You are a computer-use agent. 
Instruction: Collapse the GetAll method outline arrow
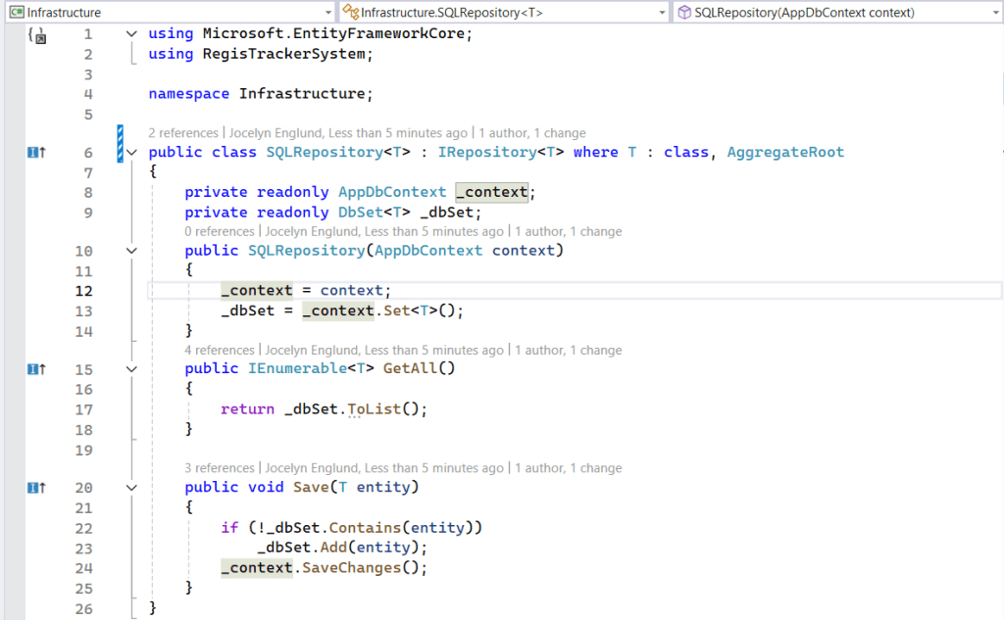[x=132, y=369]
